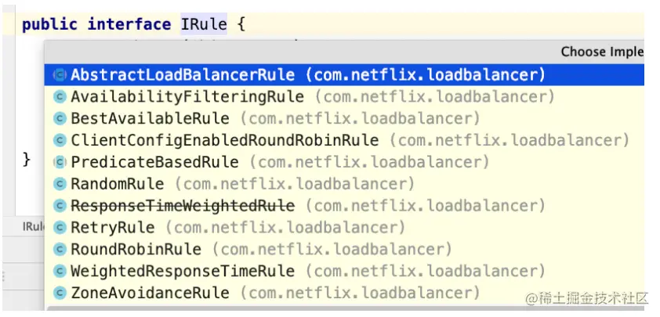The height and width of the screenshot is (317, 660).
Task: Click the package name beside BestAvailableRule
Action: click(360, 118)
